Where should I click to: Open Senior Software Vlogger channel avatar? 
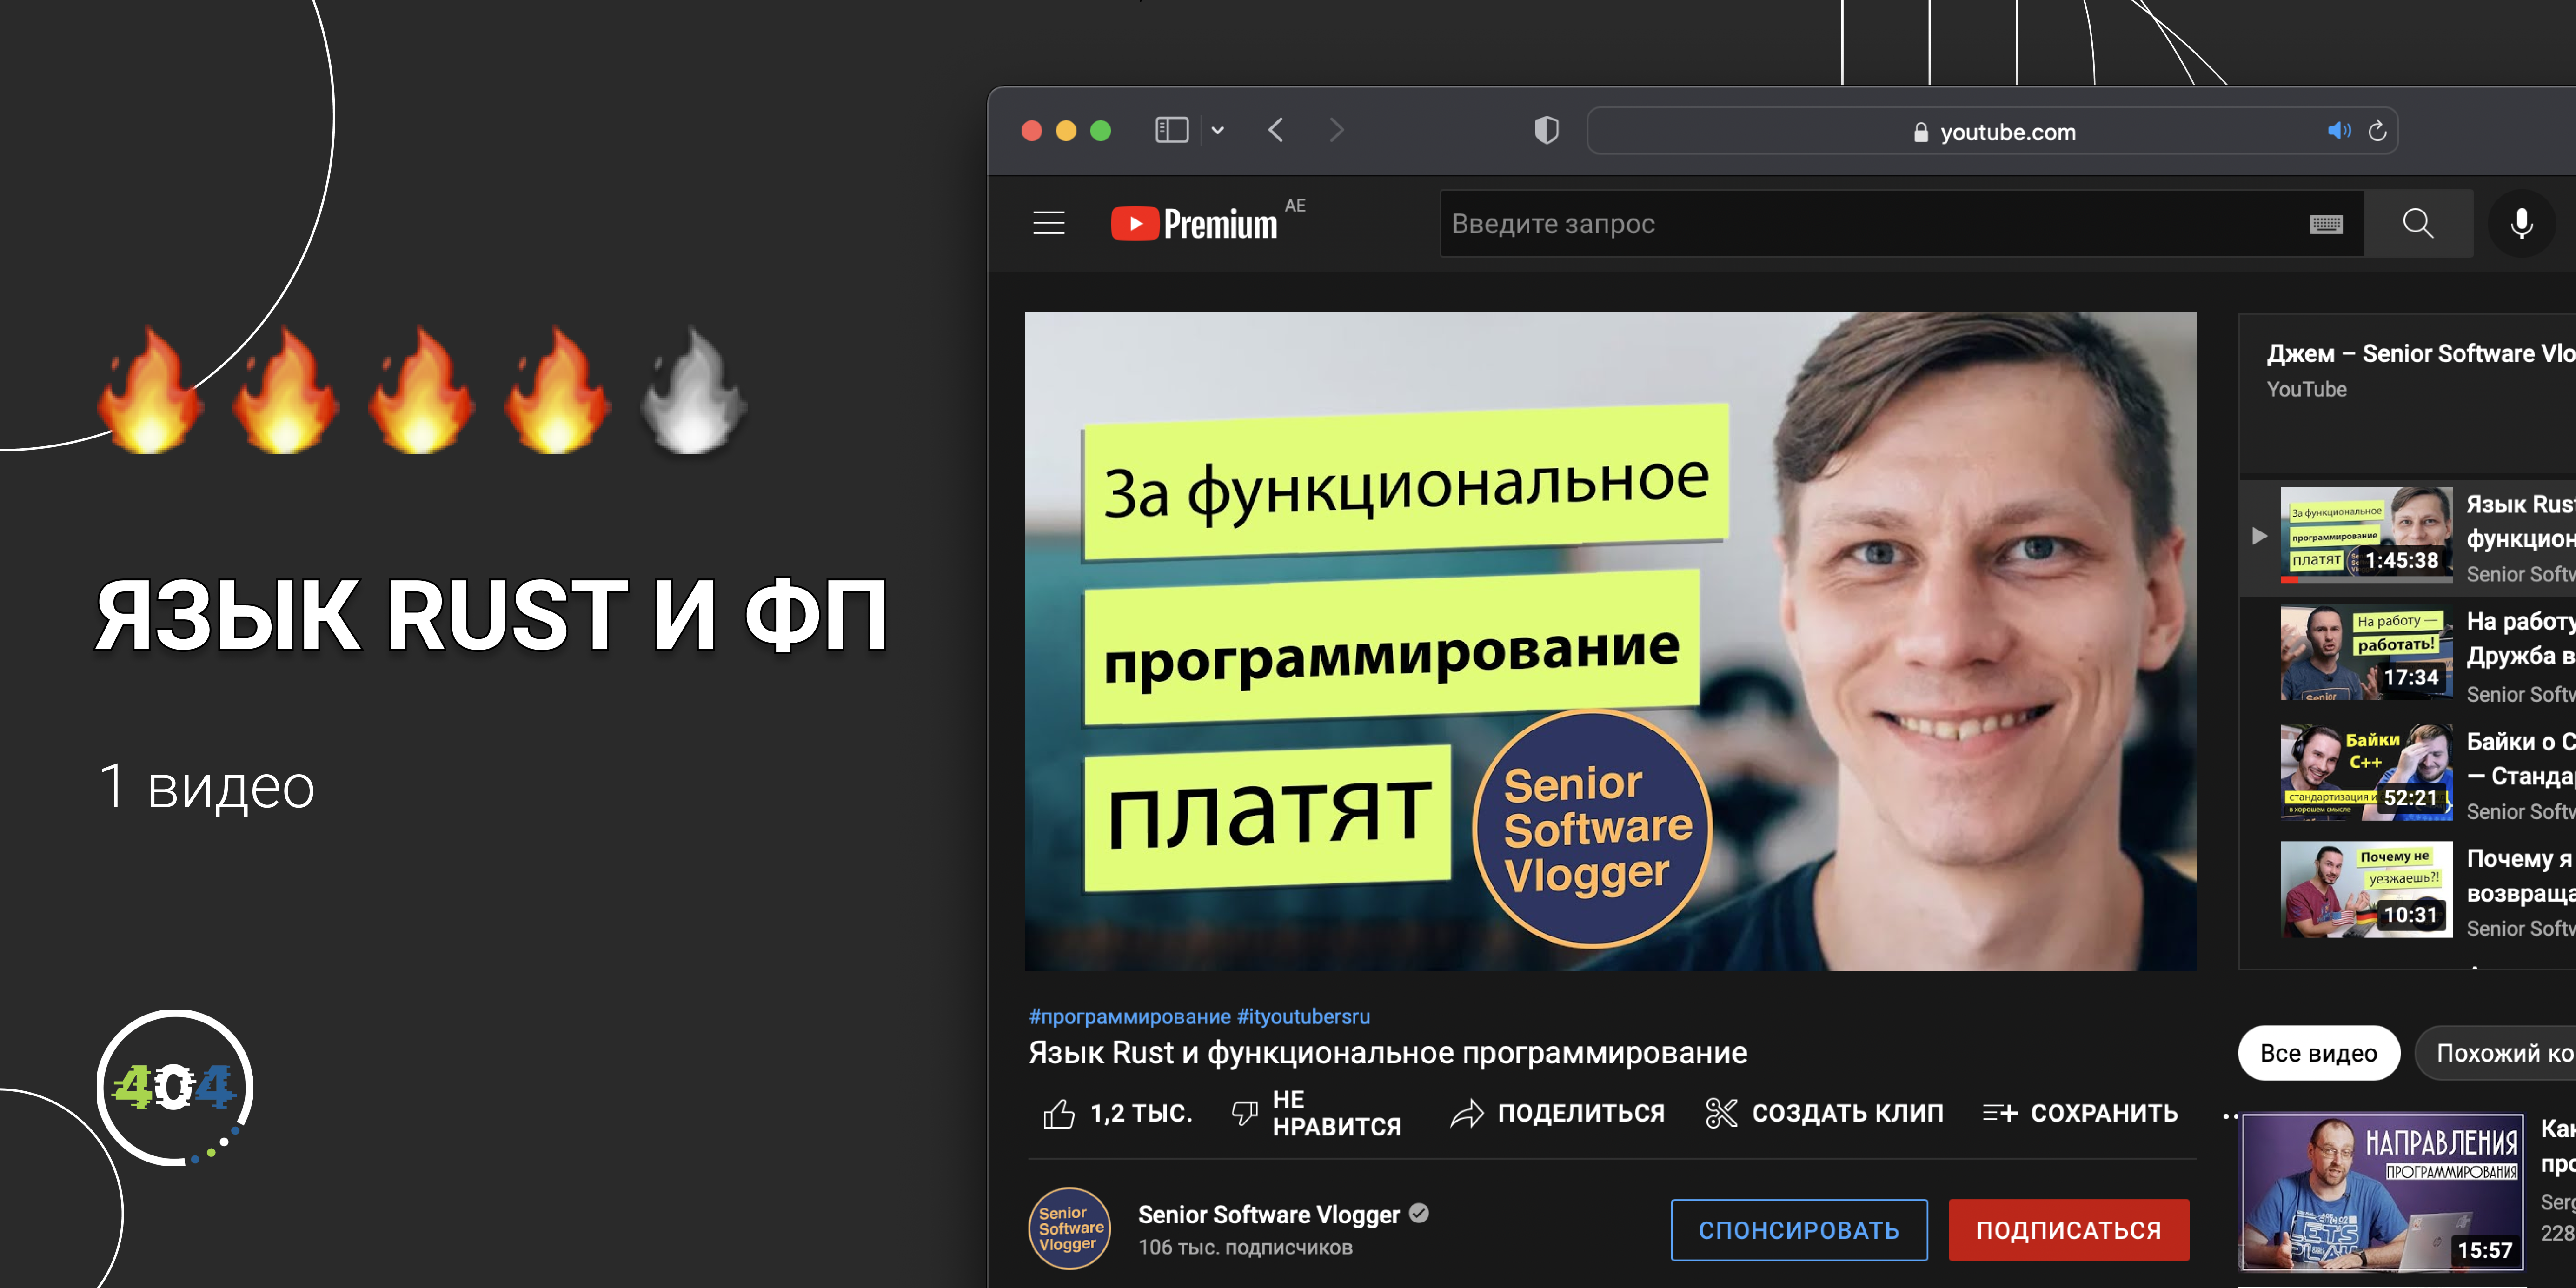click(x=1069, y=1228)
